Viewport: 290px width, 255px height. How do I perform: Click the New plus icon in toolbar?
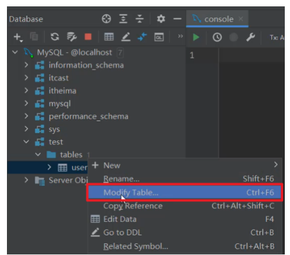[x=18, y=37]
